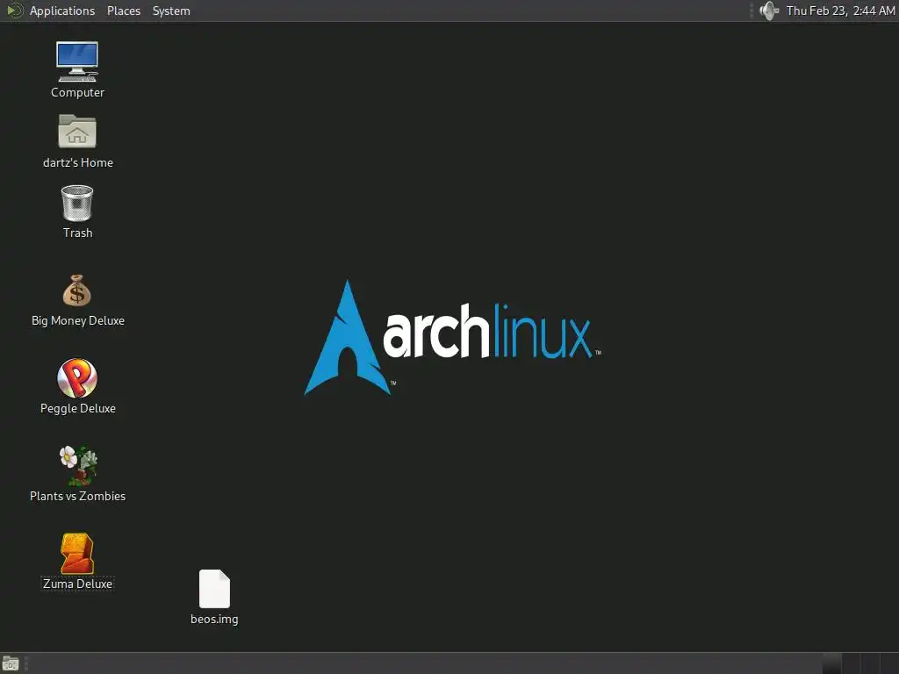Click the "Computer" label text

(x=77, y=92)
